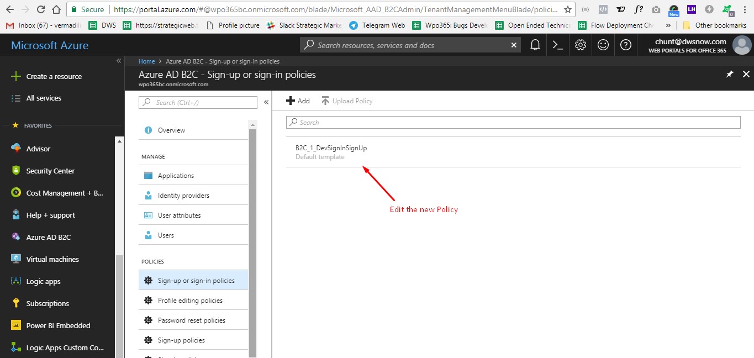Open Identity providers
Viewport: 754px width, 358px height.
(x=193, y=196)
